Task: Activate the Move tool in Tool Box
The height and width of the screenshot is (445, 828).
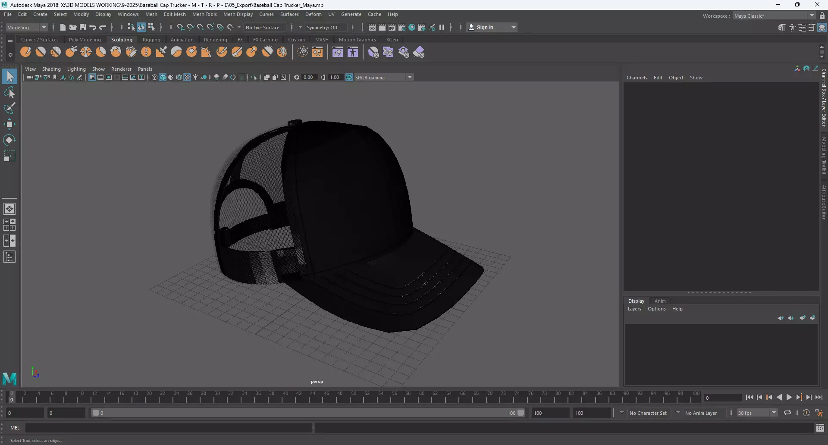Action: pos(9,124)
